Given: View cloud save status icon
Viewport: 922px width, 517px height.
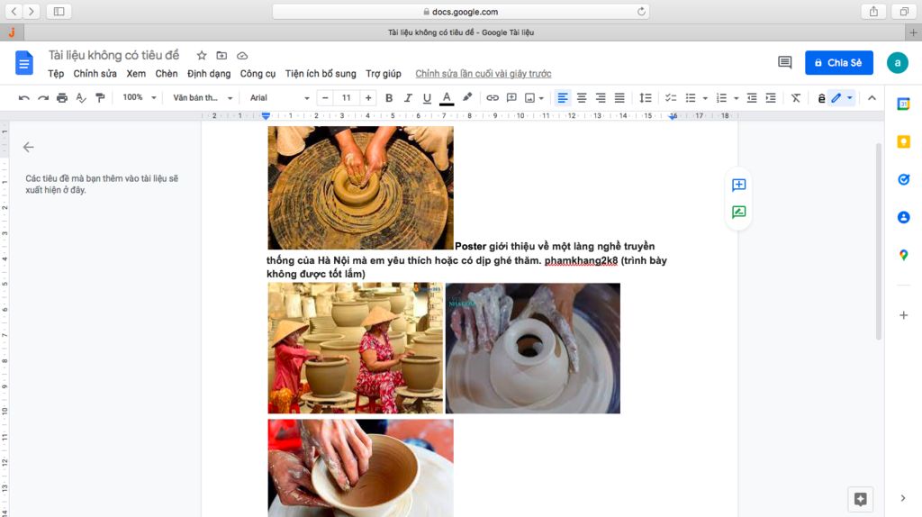Looking at the screenshot, I should 242,55.
